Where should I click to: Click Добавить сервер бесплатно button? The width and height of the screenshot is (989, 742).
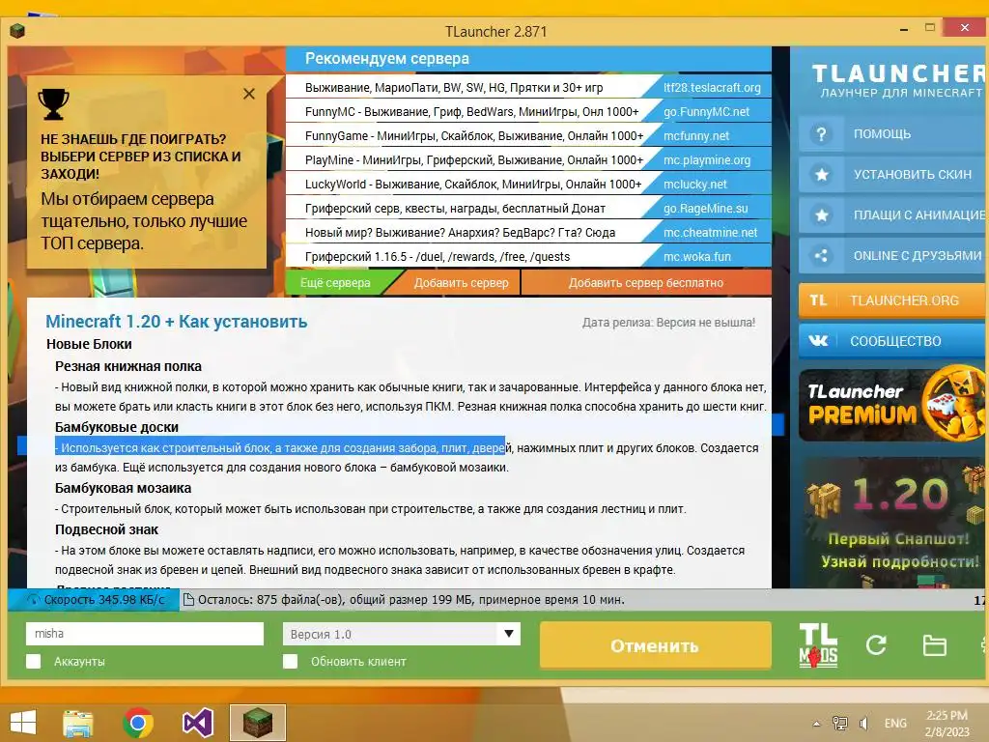click(x=646, y=283)
